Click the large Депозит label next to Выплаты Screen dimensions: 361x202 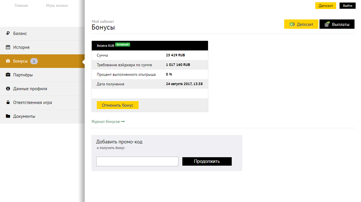click(305, 25)
